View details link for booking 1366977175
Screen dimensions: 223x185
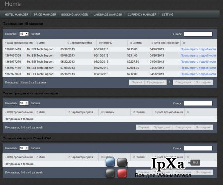click(198, 68)
